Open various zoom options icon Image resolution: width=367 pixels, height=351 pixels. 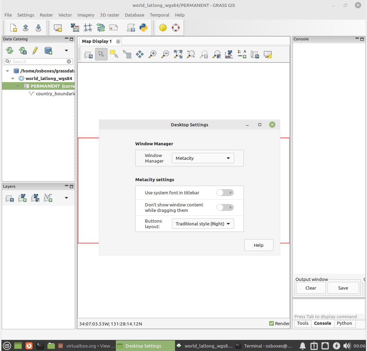click(x=217, y=54)
